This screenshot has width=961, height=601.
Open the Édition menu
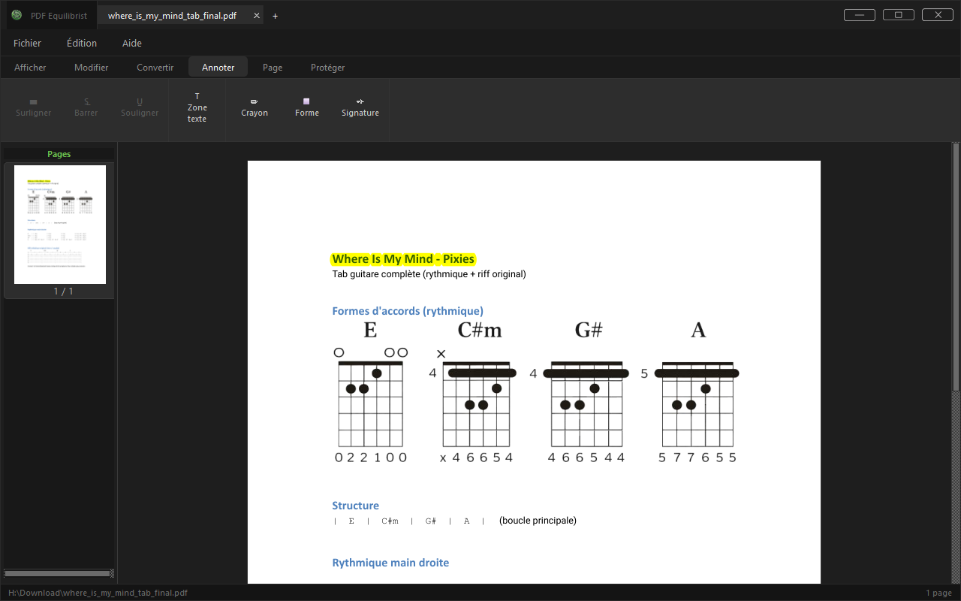pyautogui.click(x=82, y=43)
